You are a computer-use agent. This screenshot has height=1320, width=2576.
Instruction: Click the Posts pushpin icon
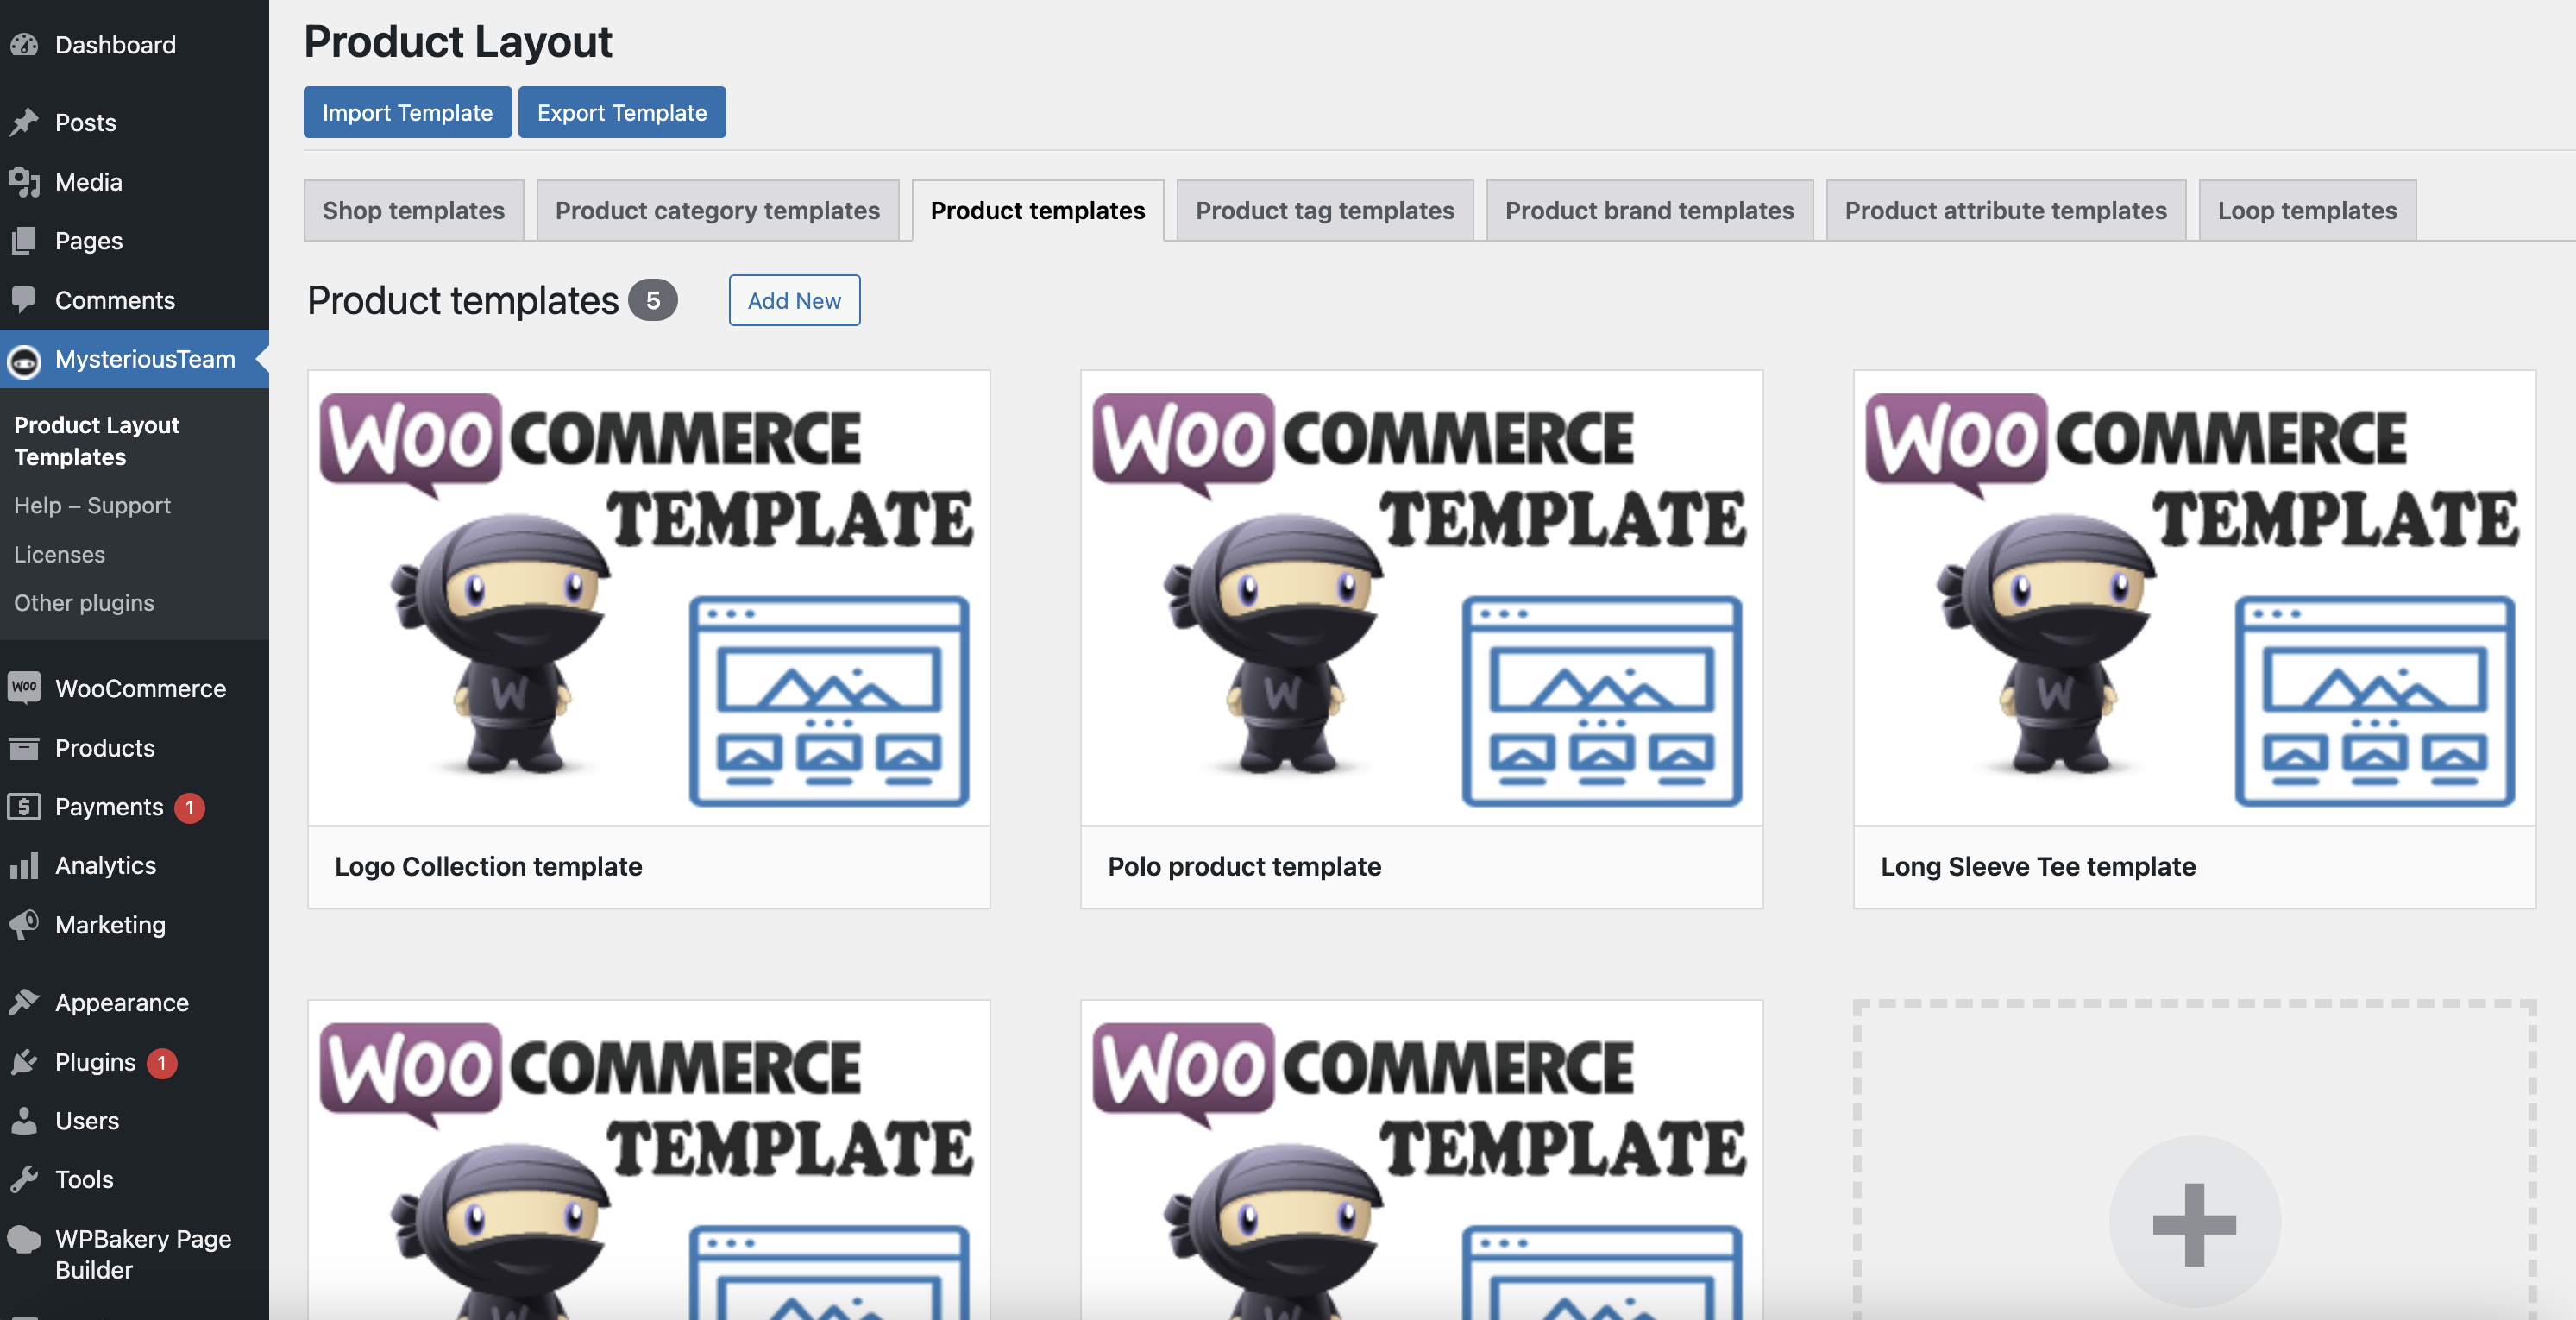pyautogui.click(x=24, y=122)
